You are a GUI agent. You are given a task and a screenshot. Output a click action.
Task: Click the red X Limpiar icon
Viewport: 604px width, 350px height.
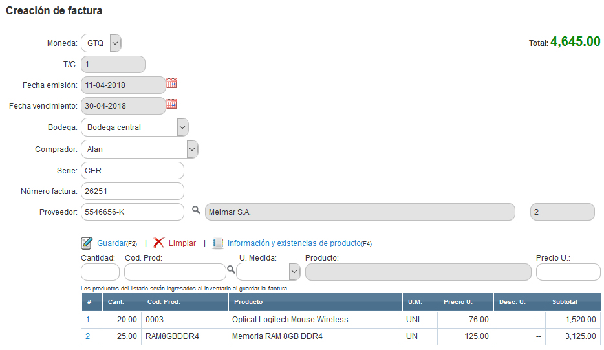point(158,243)
